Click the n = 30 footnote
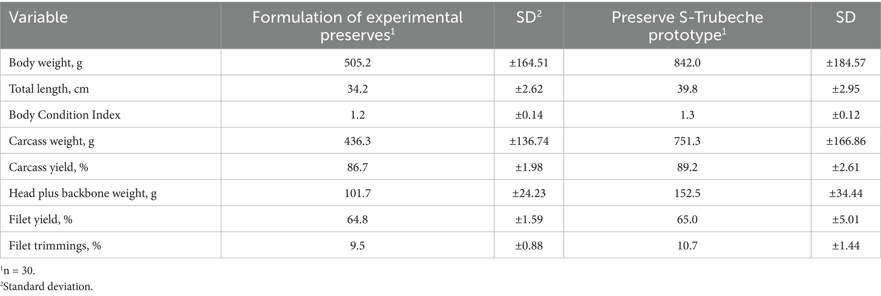The height and width of the screenshot is (296, 881). tap(19, 270)
